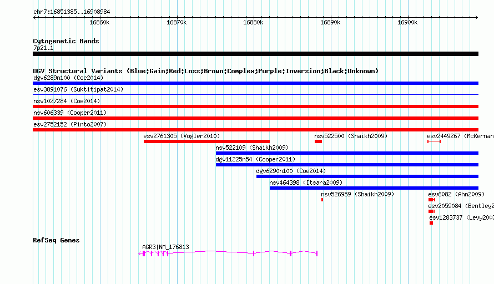Click the 16900k ruler label

coord(407,22)
